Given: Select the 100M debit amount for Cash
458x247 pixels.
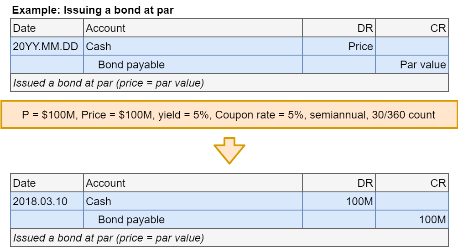Looking at the screenshot, I should tap(338, 201).
